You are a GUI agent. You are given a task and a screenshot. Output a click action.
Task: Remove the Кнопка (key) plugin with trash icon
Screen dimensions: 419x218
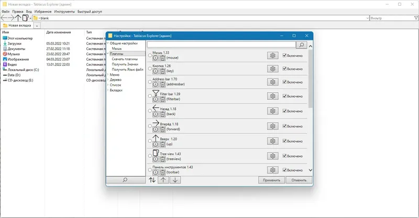pos(162,71)
